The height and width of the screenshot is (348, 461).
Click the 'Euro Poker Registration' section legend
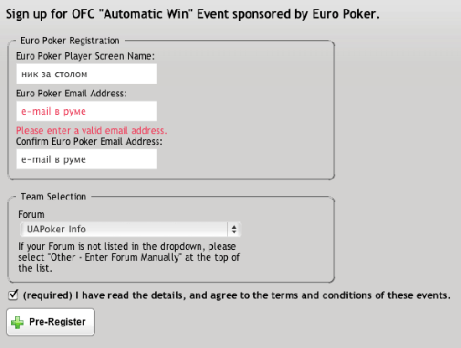pos(70,40)
